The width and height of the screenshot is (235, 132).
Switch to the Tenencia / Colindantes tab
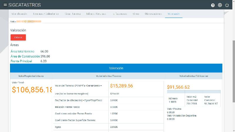(46, 14)
